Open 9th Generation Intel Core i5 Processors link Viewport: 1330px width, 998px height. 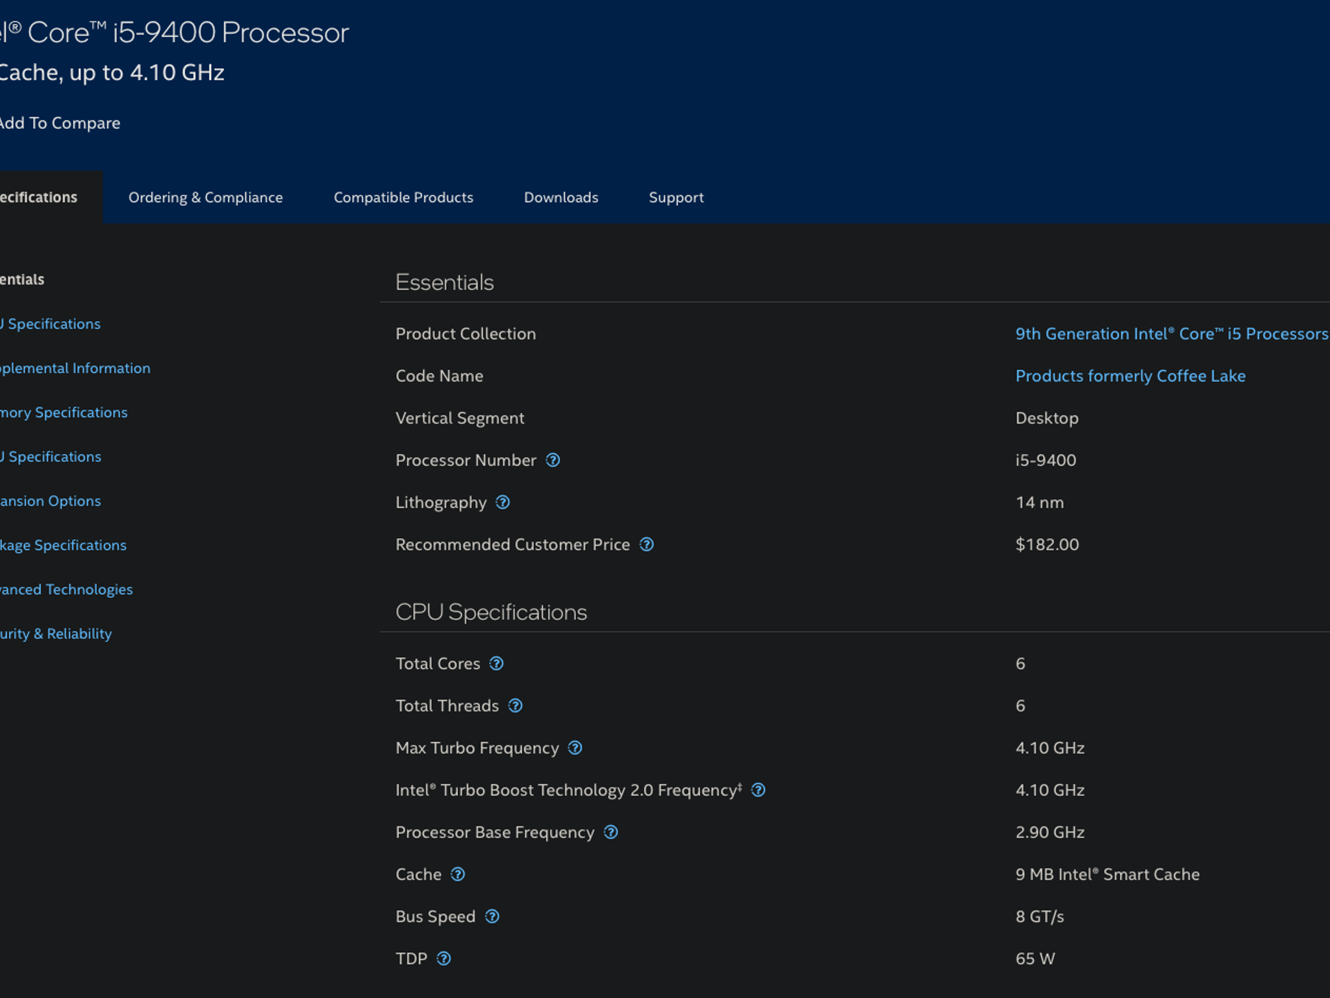point(1172,334)
